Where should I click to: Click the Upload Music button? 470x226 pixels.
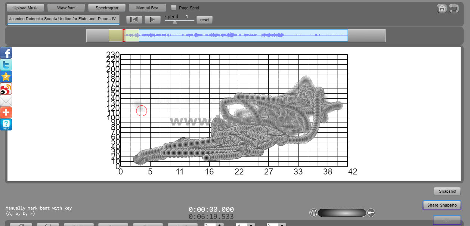click(25, 8)
